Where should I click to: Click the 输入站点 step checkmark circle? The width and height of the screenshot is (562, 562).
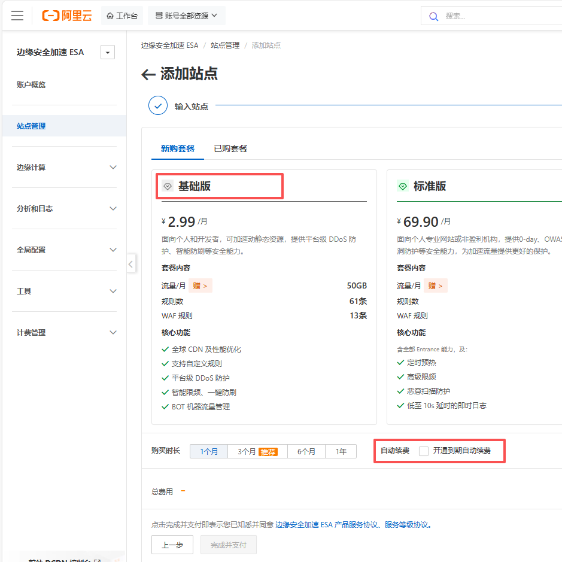(158, 106)
